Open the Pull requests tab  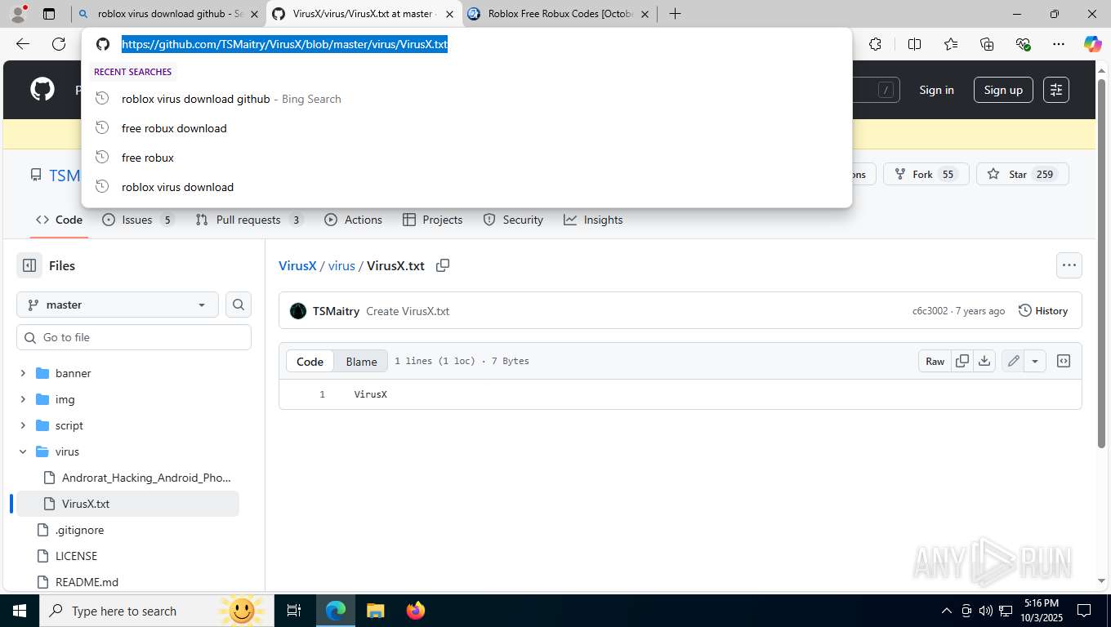(x=249, y=220)
